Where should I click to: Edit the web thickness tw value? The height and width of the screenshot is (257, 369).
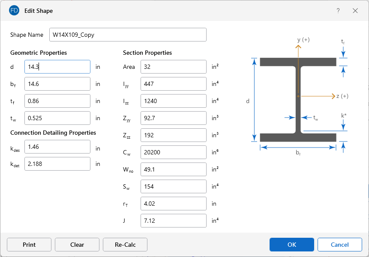pyautogui.click(x=57, y=118)
